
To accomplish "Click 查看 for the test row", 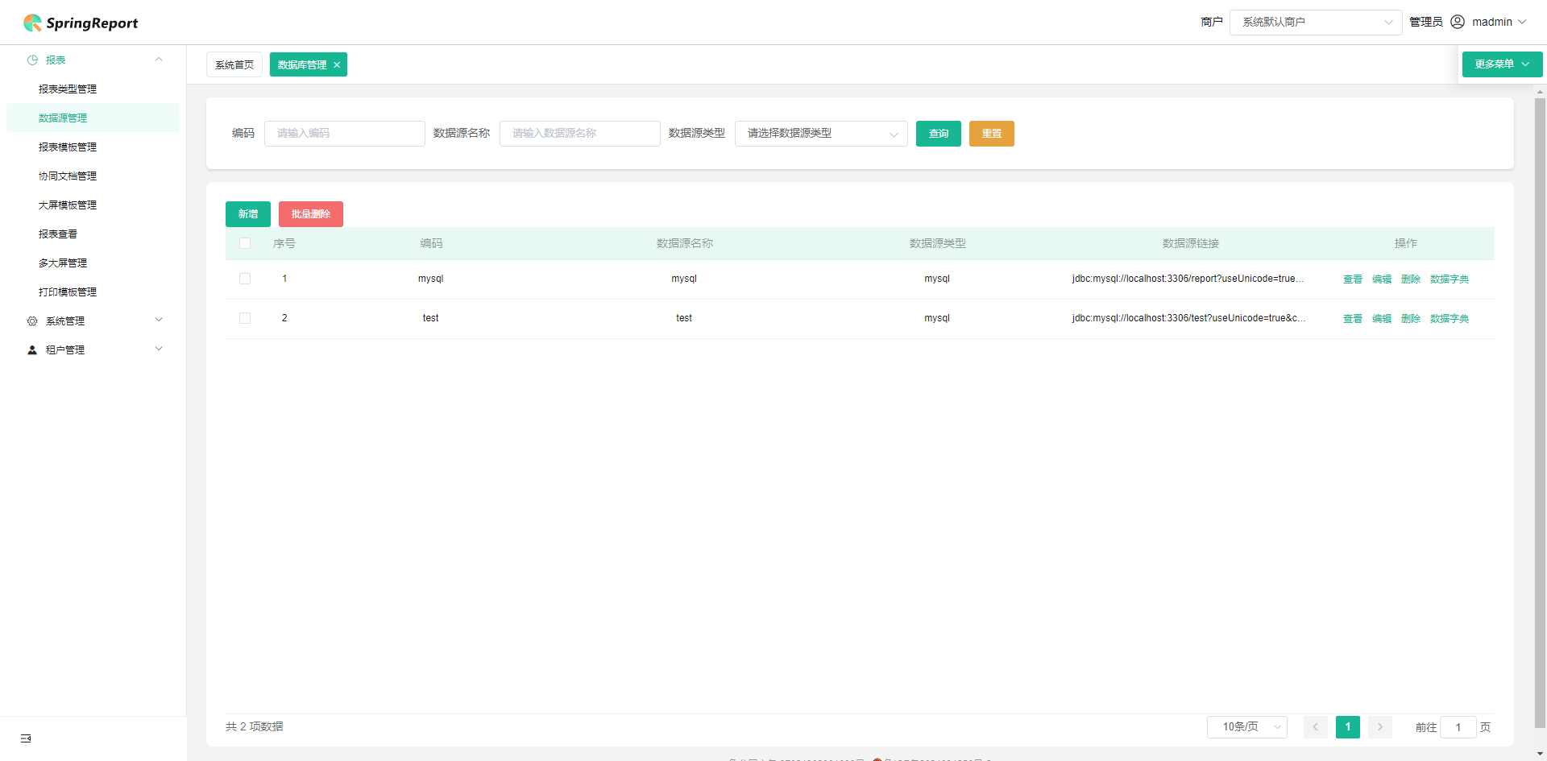I will click(1353, 319).
